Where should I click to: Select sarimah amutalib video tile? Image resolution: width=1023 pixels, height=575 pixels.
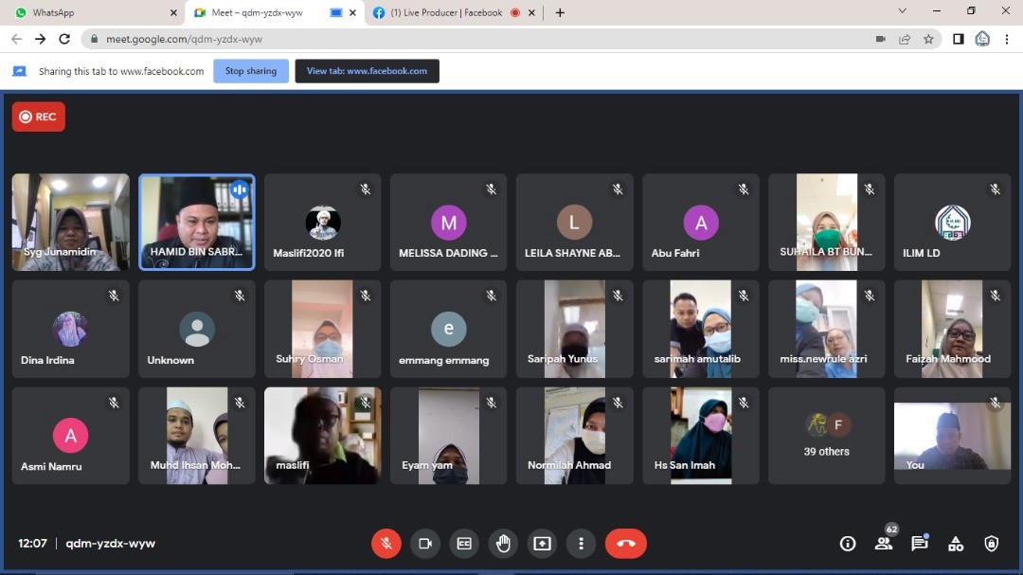click(x=701, y=329)
